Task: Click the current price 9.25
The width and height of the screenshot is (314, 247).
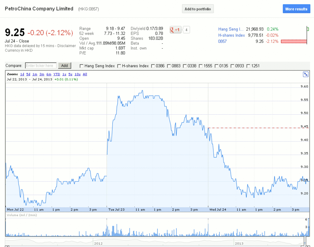Action: coord(15,32)
